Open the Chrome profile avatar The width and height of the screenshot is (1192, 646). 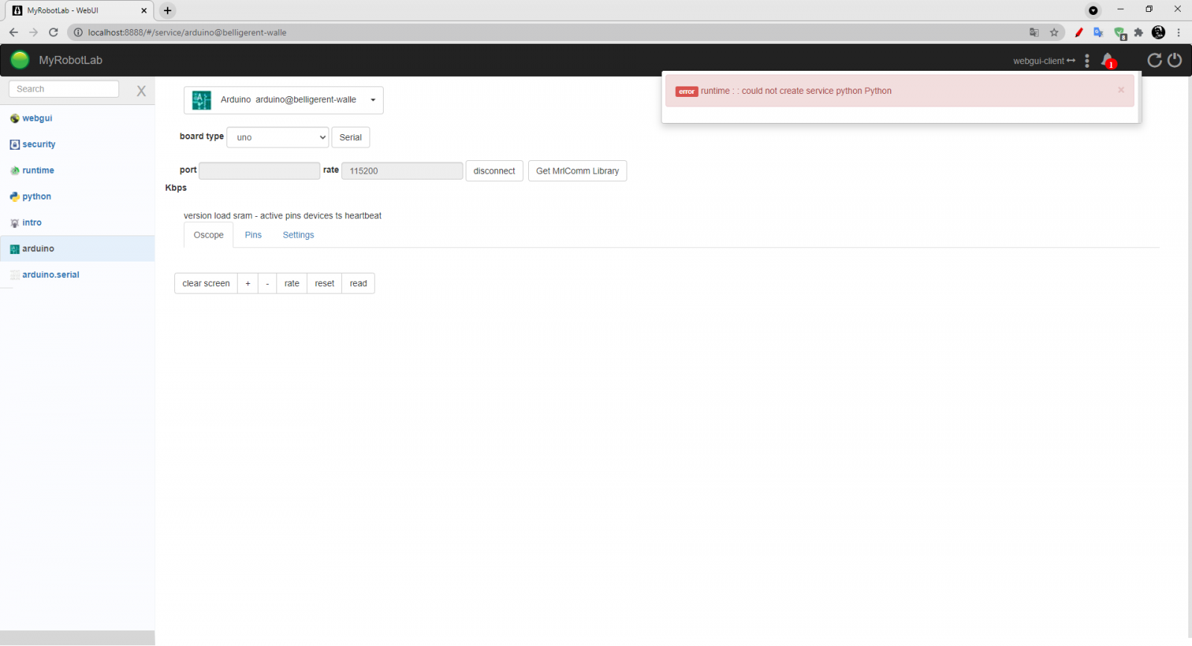tap(1158, 32)
